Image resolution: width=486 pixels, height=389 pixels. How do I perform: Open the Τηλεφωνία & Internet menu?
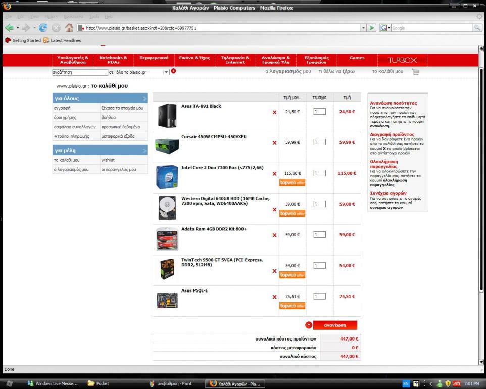pyautogui.click(x=235, y=60)
